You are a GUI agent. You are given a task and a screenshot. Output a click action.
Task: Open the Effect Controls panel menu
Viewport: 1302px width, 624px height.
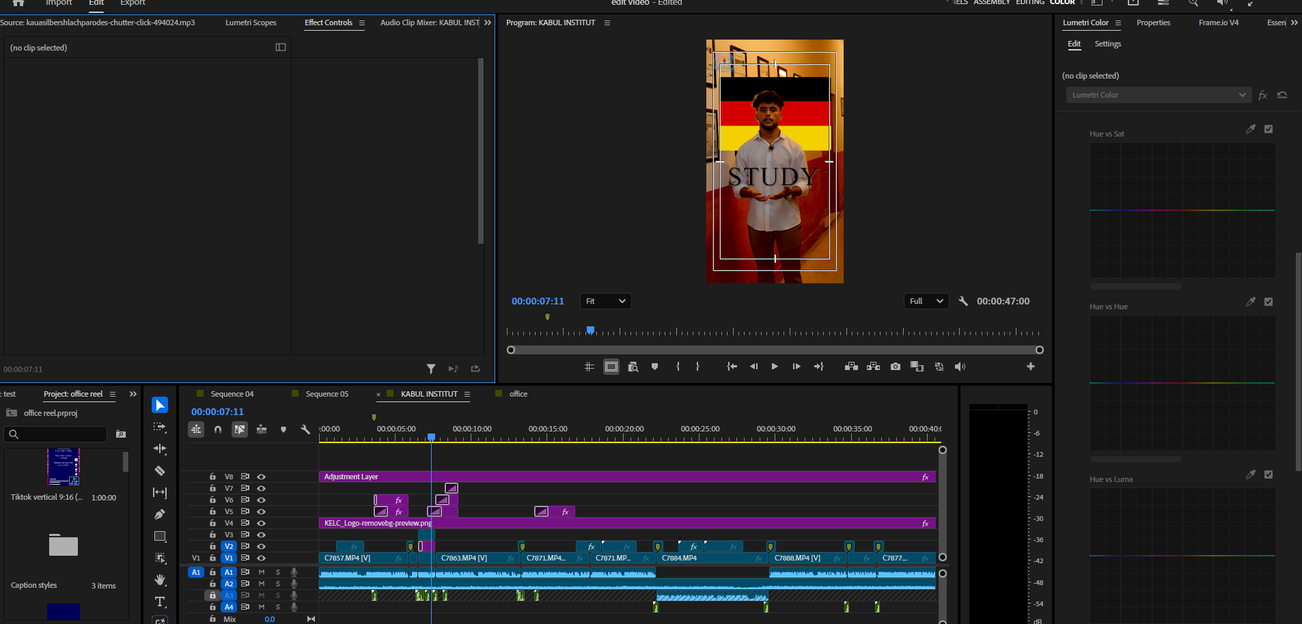362,23
